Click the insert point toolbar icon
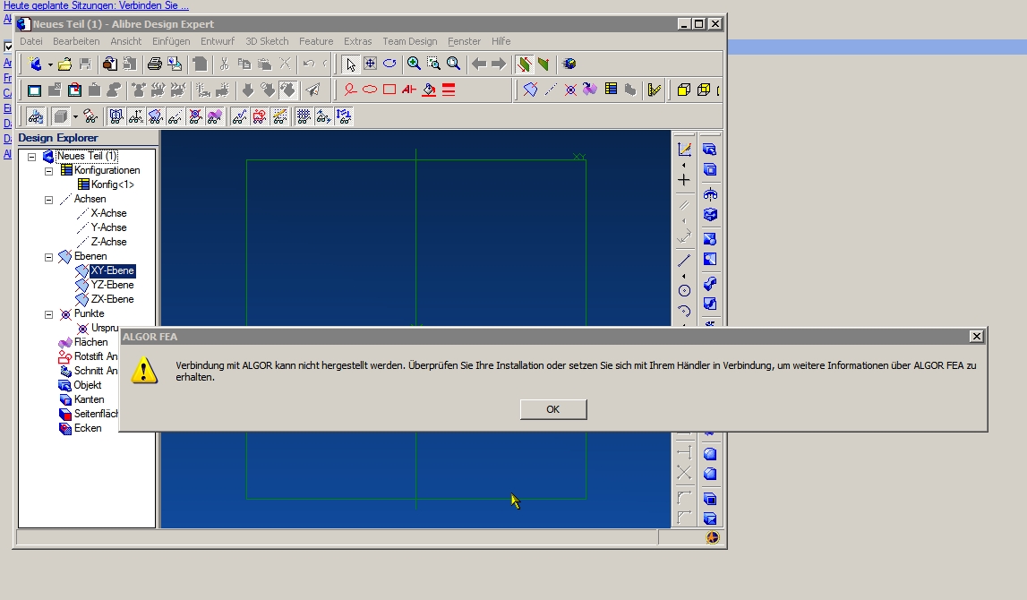 (570, 90)
